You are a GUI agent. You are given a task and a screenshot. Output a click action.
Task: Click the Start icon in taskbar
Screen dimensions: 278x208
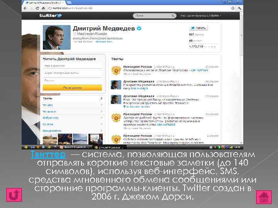point(26,147)
